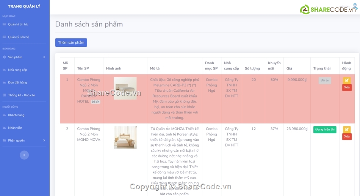Screen dimensions: 360x196
Task: Click the quantity 12 cell
Action: [254, 129]
